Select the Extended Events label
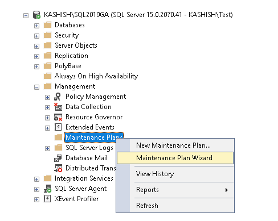 (90, 127)
